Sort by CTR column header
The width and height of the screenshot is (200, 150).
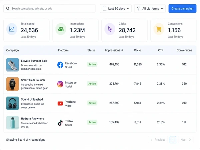coord(161,50)
